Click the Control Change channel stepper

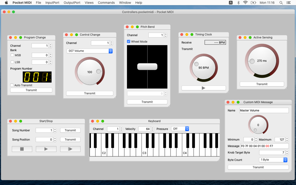pos(112,43)
